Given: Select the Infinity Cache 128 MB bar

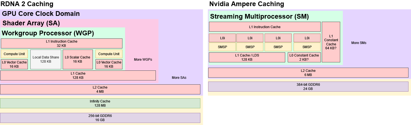Looking at the screenshot, I should (x=100, y=103).
